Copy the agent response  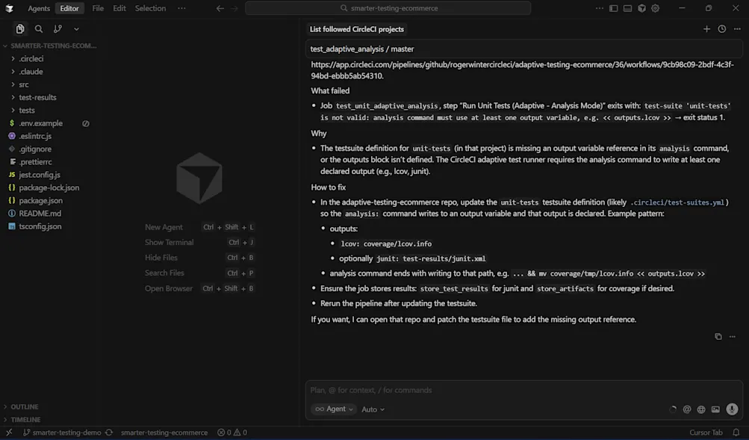718,336
